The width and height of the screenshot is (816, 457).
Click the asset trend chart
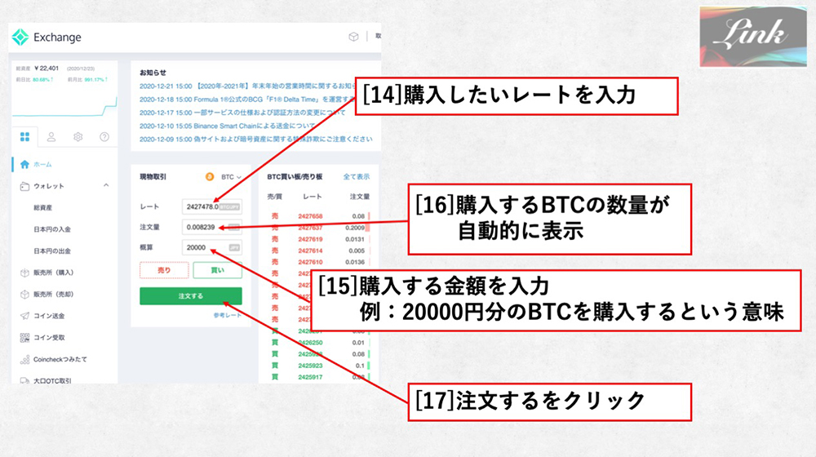64,105
